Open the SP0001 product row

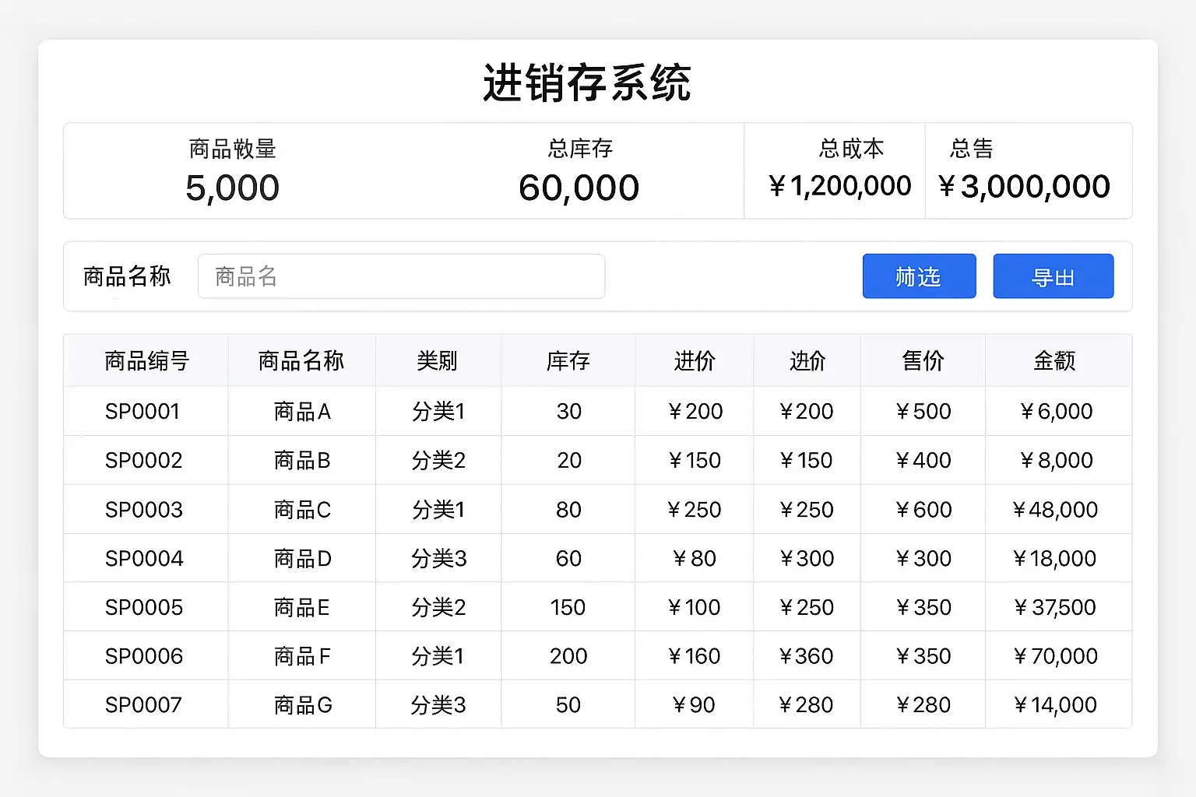pyautogui.click(x=142, y=411)
